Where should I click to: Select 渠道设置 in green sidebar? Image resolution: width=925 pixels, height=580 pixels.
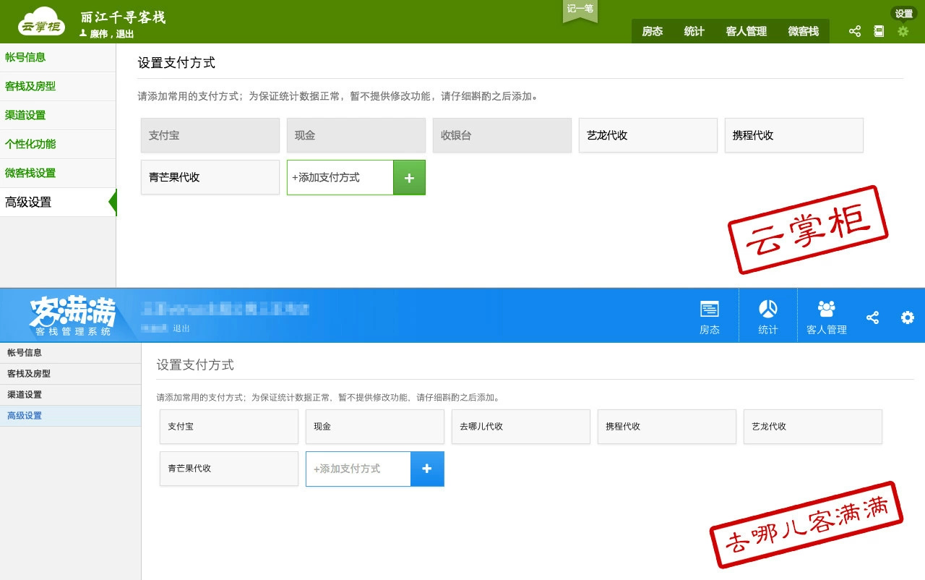click(58, 116)
